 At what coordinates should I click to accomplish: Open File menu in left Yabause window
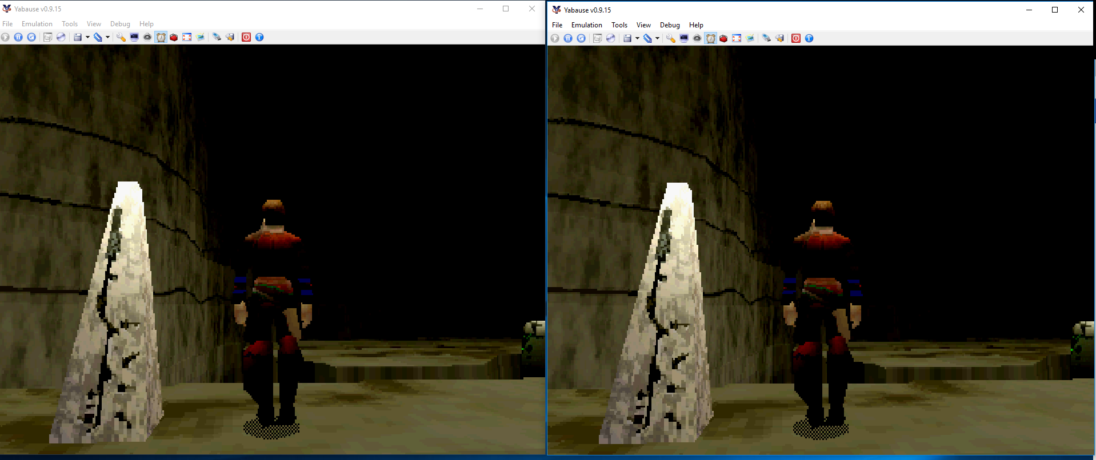click(7, 24)
